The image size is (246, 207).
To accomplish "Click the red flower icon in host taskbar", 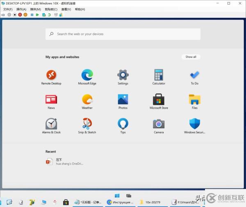I will [55, 202].
